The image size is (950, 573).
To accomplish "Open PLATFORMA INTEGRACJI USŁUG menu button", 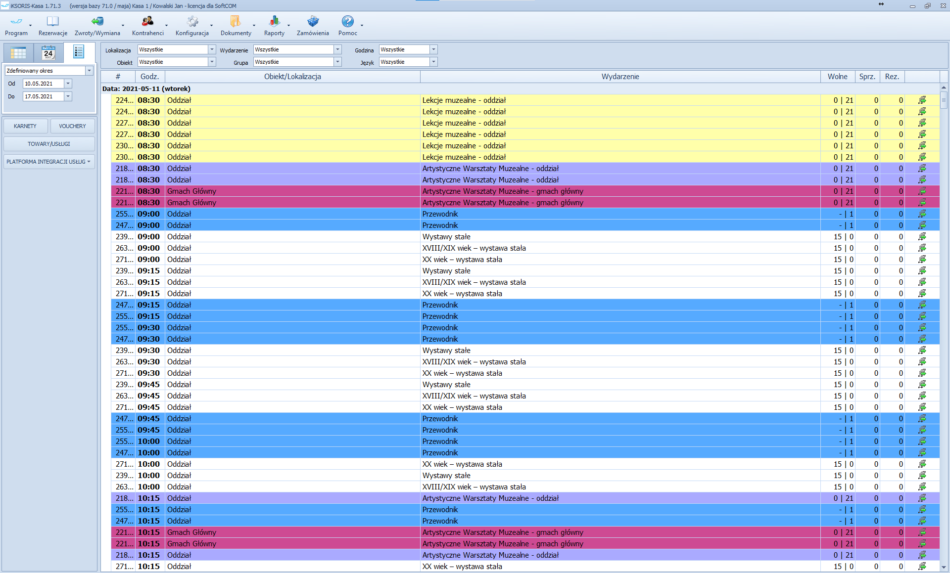I will (48, 162).
